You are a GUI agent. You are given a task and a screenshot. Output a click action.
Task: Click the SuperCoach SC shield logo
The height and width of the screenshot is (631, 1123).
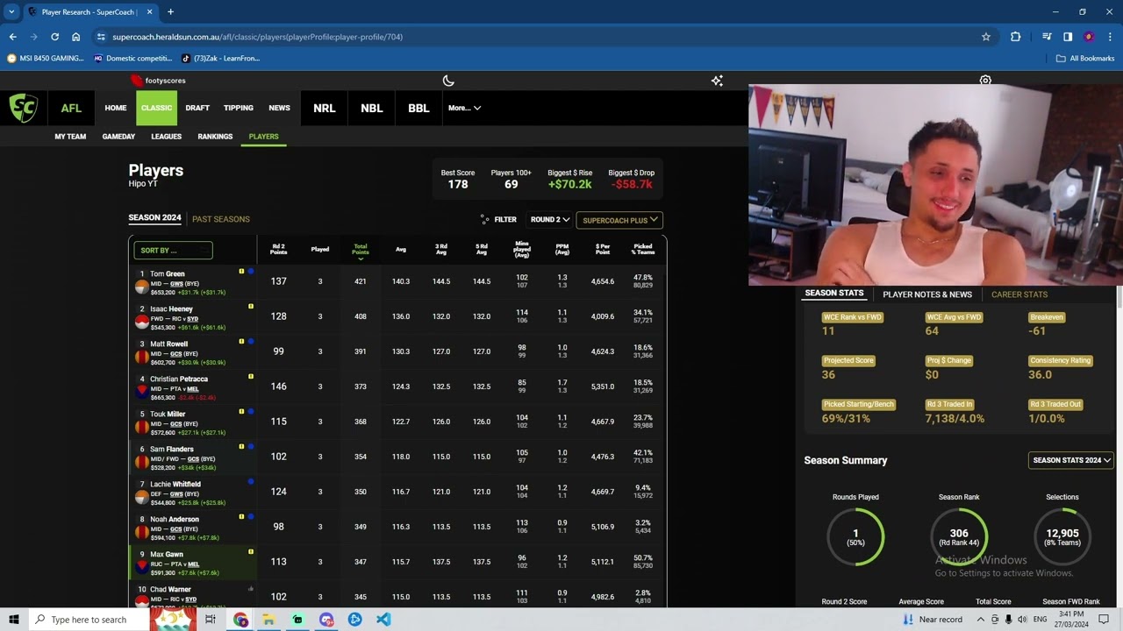click(24, 109)
